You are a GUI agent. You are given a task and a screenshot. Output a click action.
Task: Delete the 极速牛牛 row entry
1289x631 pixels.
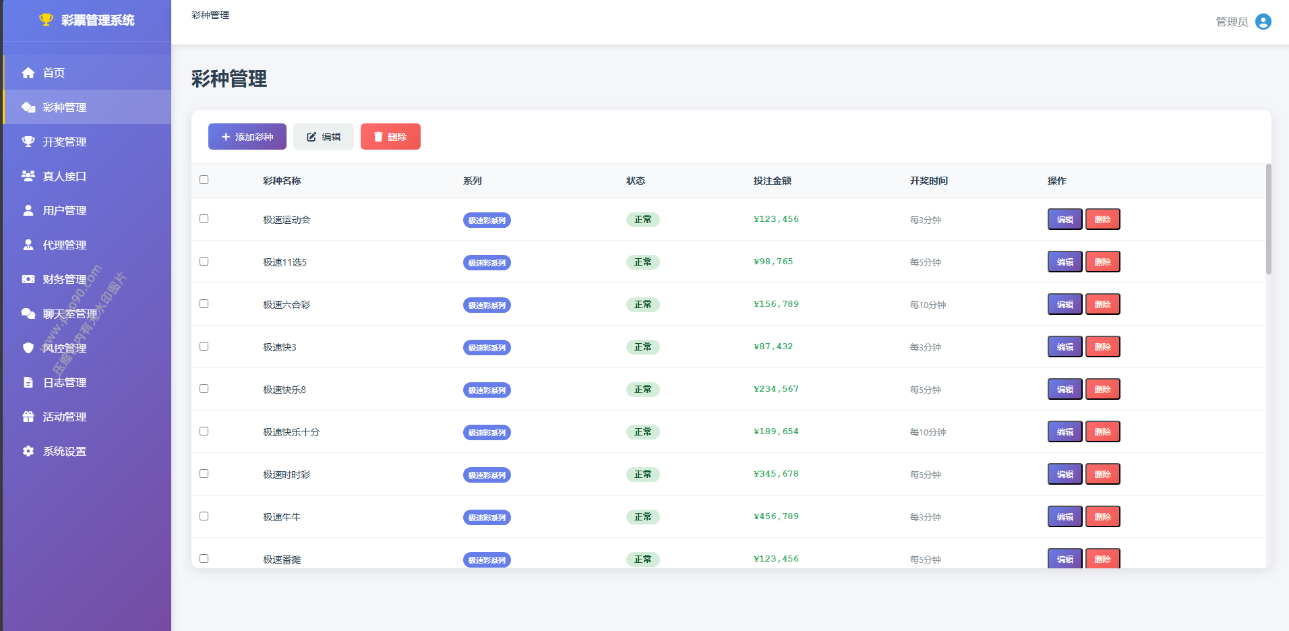[1102, 516]
